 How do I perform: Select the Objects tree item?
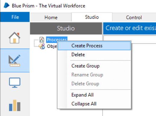(52, 46)
